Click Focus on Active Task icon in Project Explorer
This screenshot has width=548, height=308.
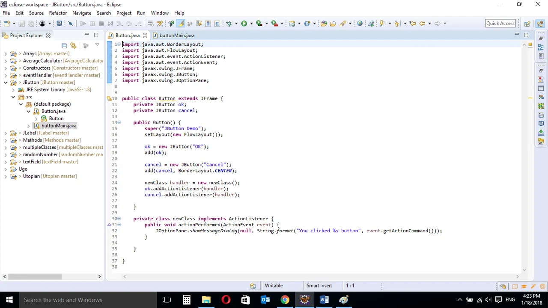[x=86, y=45]
